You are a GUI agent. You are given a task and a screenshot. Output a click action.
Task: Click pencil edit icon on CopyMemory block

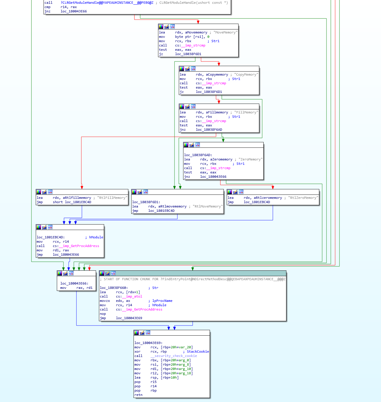187,69
